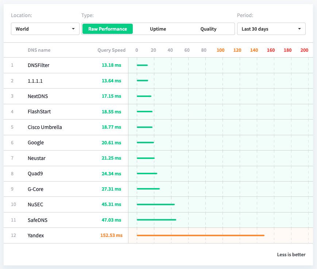The height and width of the screenshot is (269, 317).
Task: Click the G-Core green speed bar
Action: 148,189
